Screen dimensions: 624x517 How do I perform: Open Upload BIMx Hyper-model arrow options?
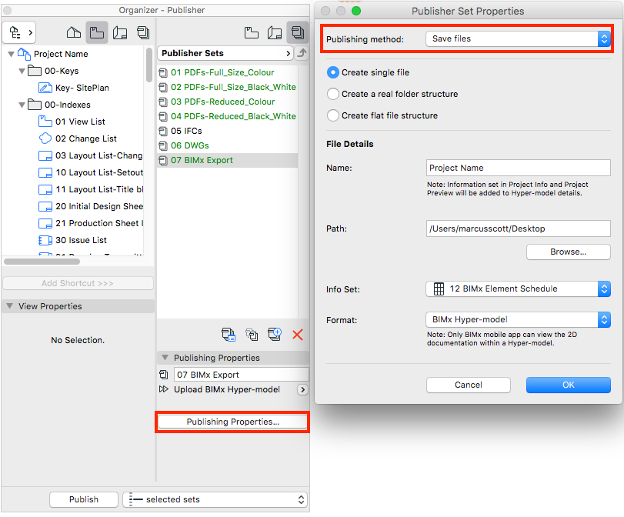coord(302,389)
